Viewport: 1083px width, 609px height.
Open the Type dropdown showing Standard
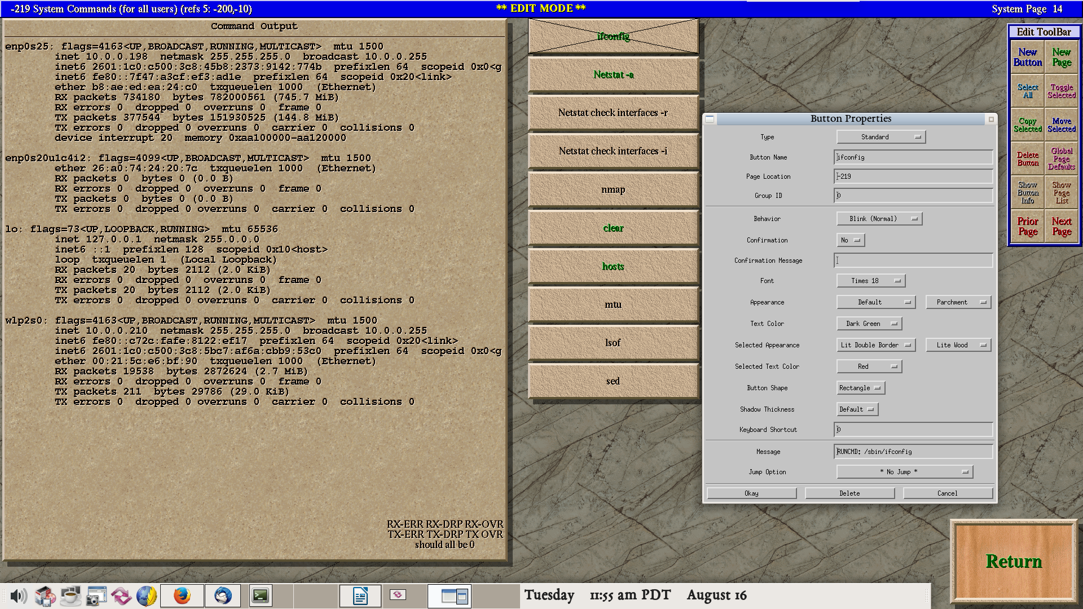[881, 137]
